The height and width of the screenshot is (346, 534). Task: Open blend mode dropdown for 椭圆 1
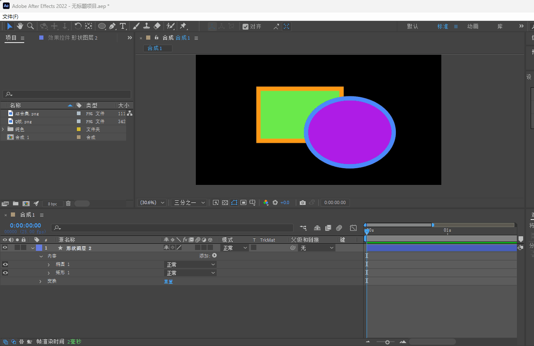(190, 265)
